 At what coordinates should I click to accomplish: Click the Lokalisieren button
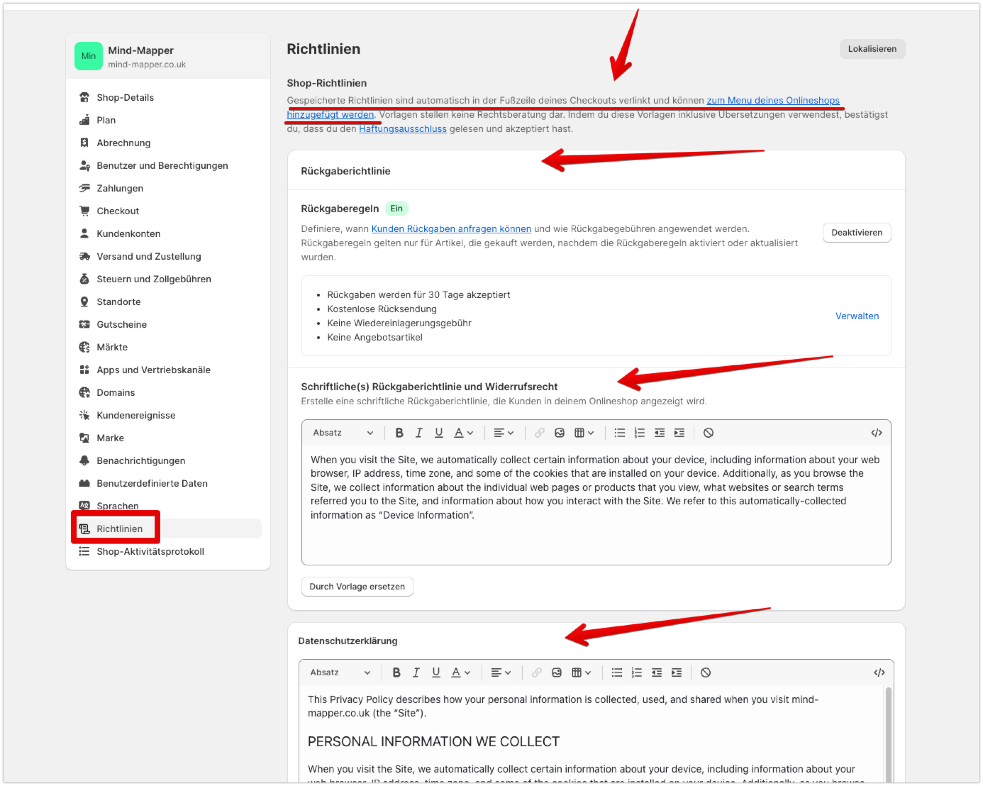(x=872, y=49)
